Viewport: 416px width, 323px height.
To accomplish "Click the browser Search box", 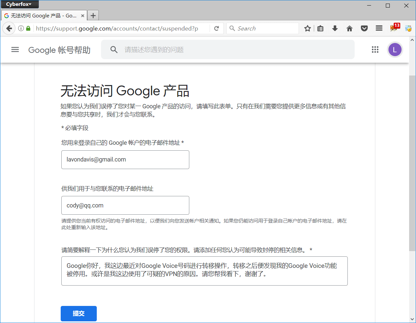I will tap(262, 29).
